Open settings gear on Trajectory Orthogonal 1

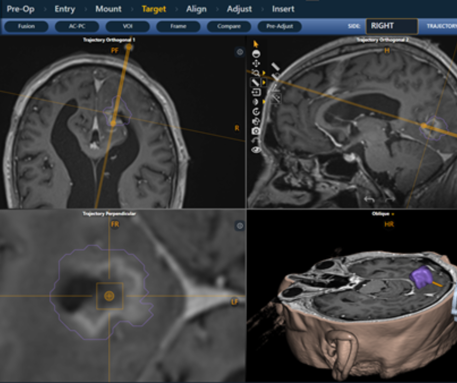pyautogui.click(x=239, y=52)
